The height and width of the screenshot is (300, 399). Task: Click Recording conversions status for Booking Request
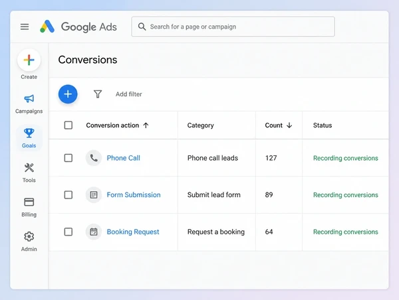coord(346,232)
